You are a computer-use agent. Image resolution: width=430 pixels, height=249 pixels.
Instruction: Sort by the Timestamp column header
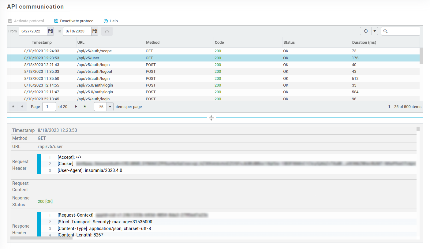tap(42, 43)
